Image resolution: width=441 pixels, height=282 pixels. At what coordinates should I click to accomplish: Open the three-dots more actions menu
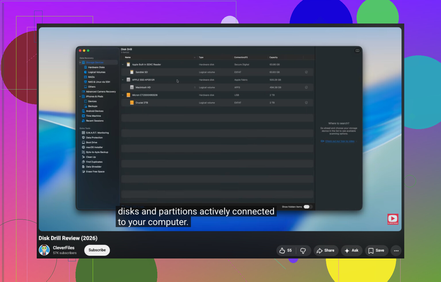pyautogui.click(x=396, y=250)
